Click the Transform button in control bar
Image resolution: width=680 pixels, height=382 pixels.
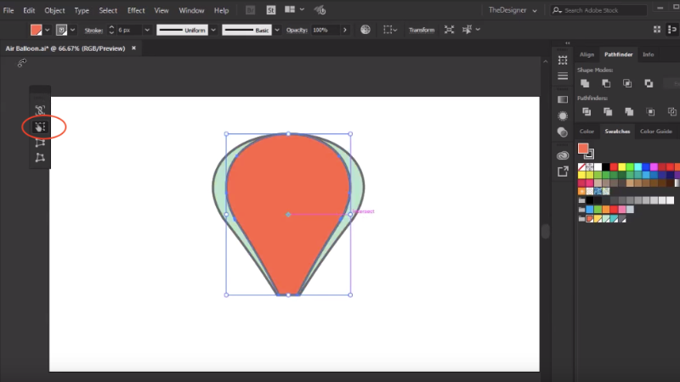[x=421, y=30]
